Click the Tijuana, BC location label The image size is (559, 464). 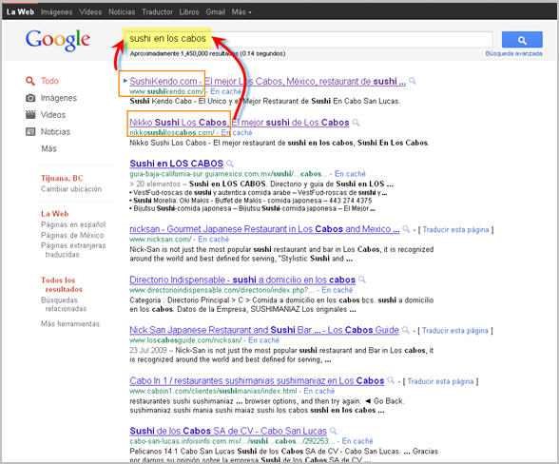(x=62, y=178)
